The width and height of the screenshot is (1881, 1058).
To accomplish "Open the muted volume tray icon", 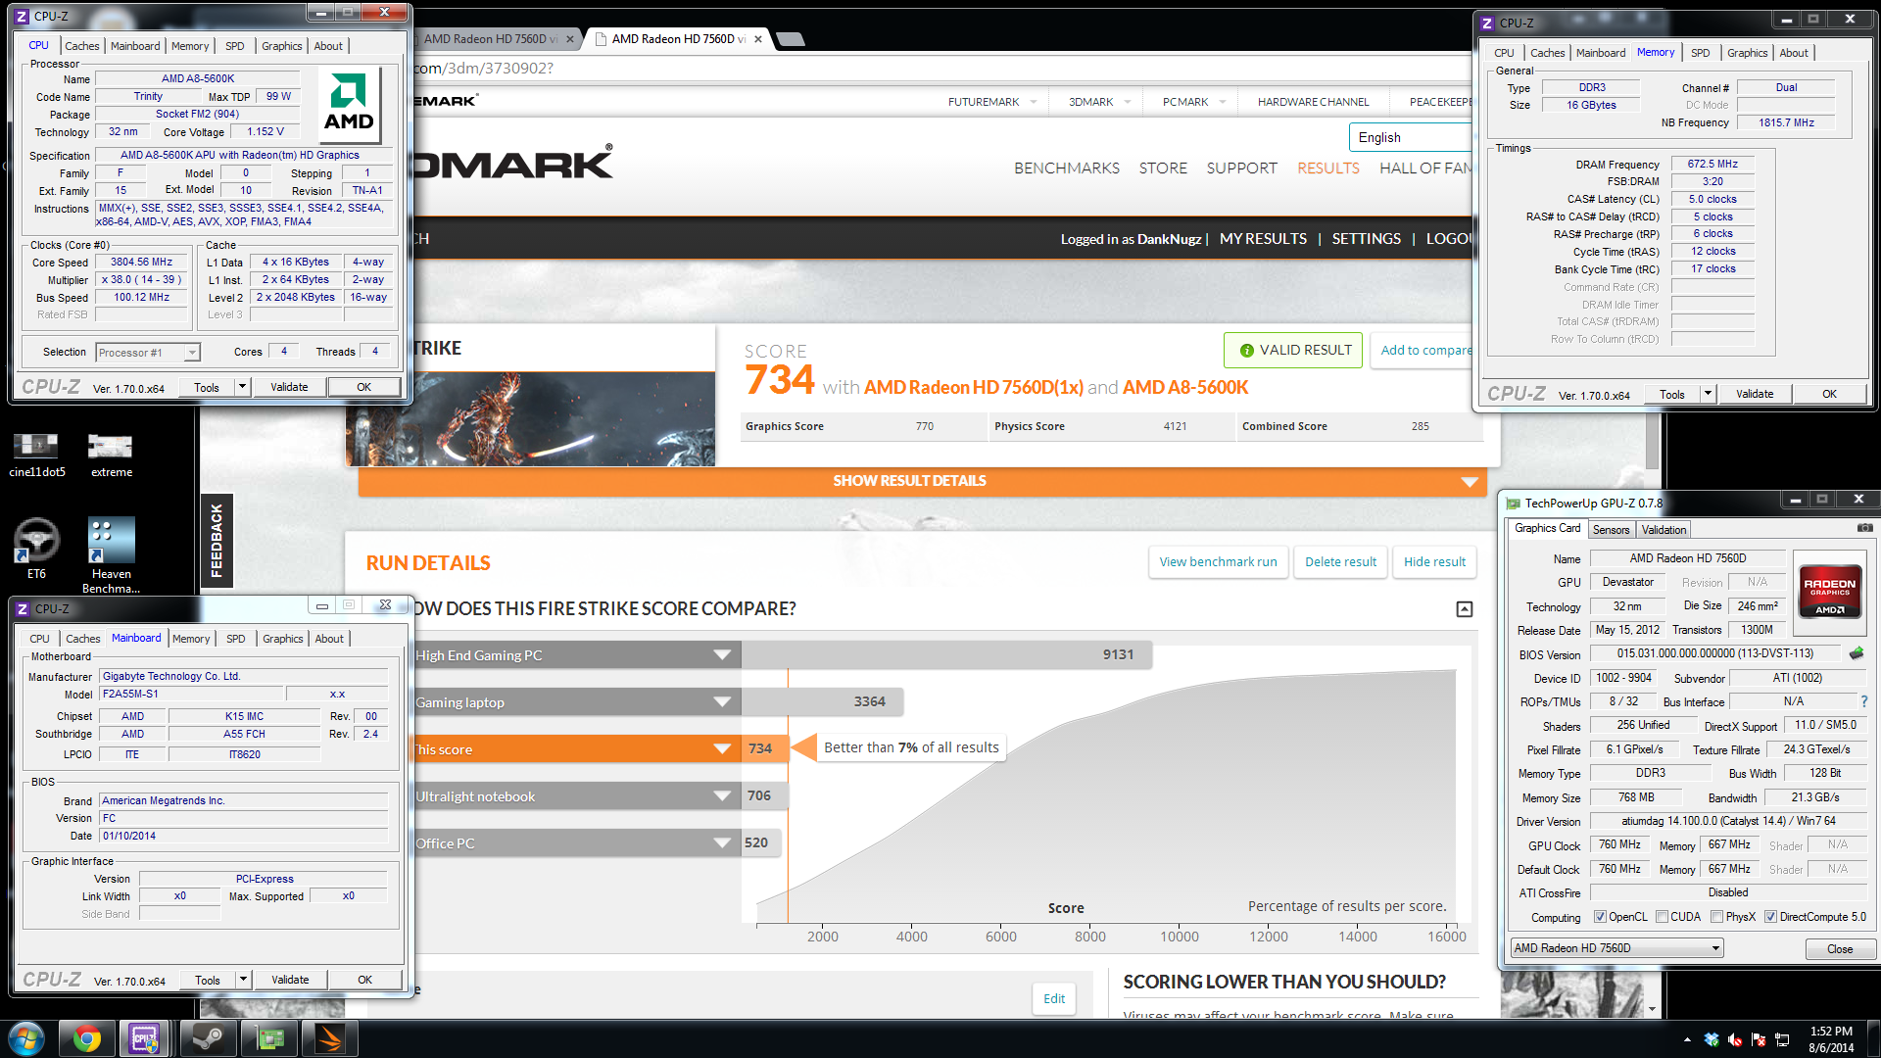I will [1735, 1039].
